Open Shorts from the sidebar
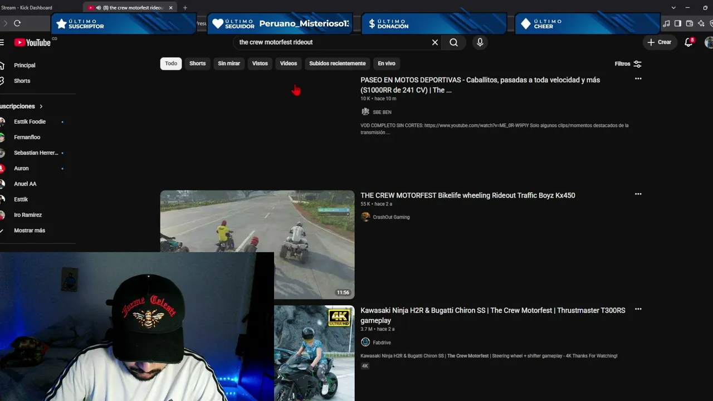Viewport: 713px width, 401px height. 22,81
